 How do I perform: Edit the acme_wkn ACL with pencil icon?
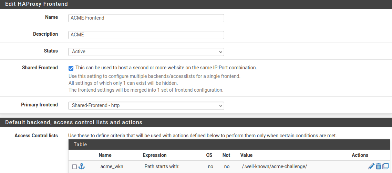tap(371, 166)
